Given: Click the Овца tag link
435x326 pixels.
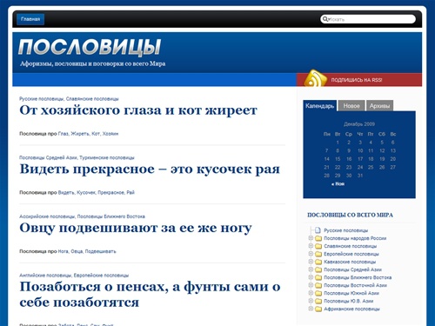Looking at the screenshot, I should click(77, 251).
